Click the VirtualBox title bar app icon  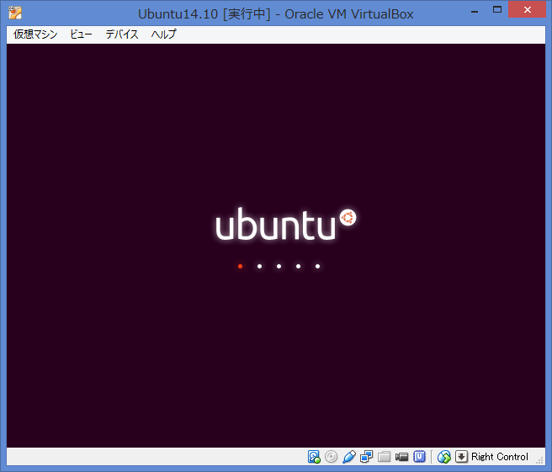[15, 13]
